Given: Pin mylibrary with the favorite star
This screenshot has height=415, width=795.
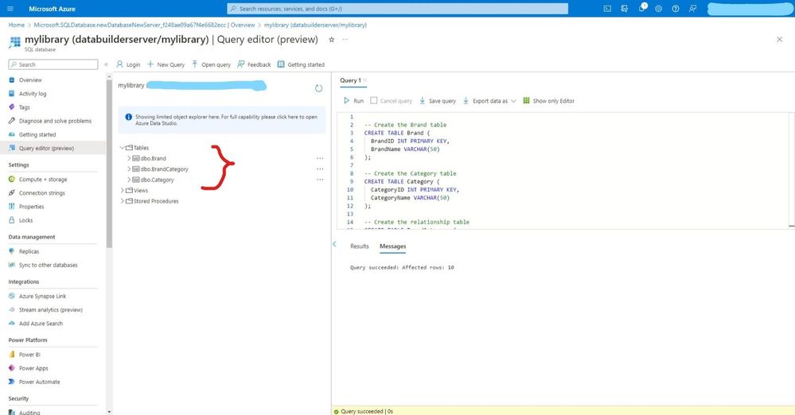Looking at the screenshot, I should click(332, 40).
